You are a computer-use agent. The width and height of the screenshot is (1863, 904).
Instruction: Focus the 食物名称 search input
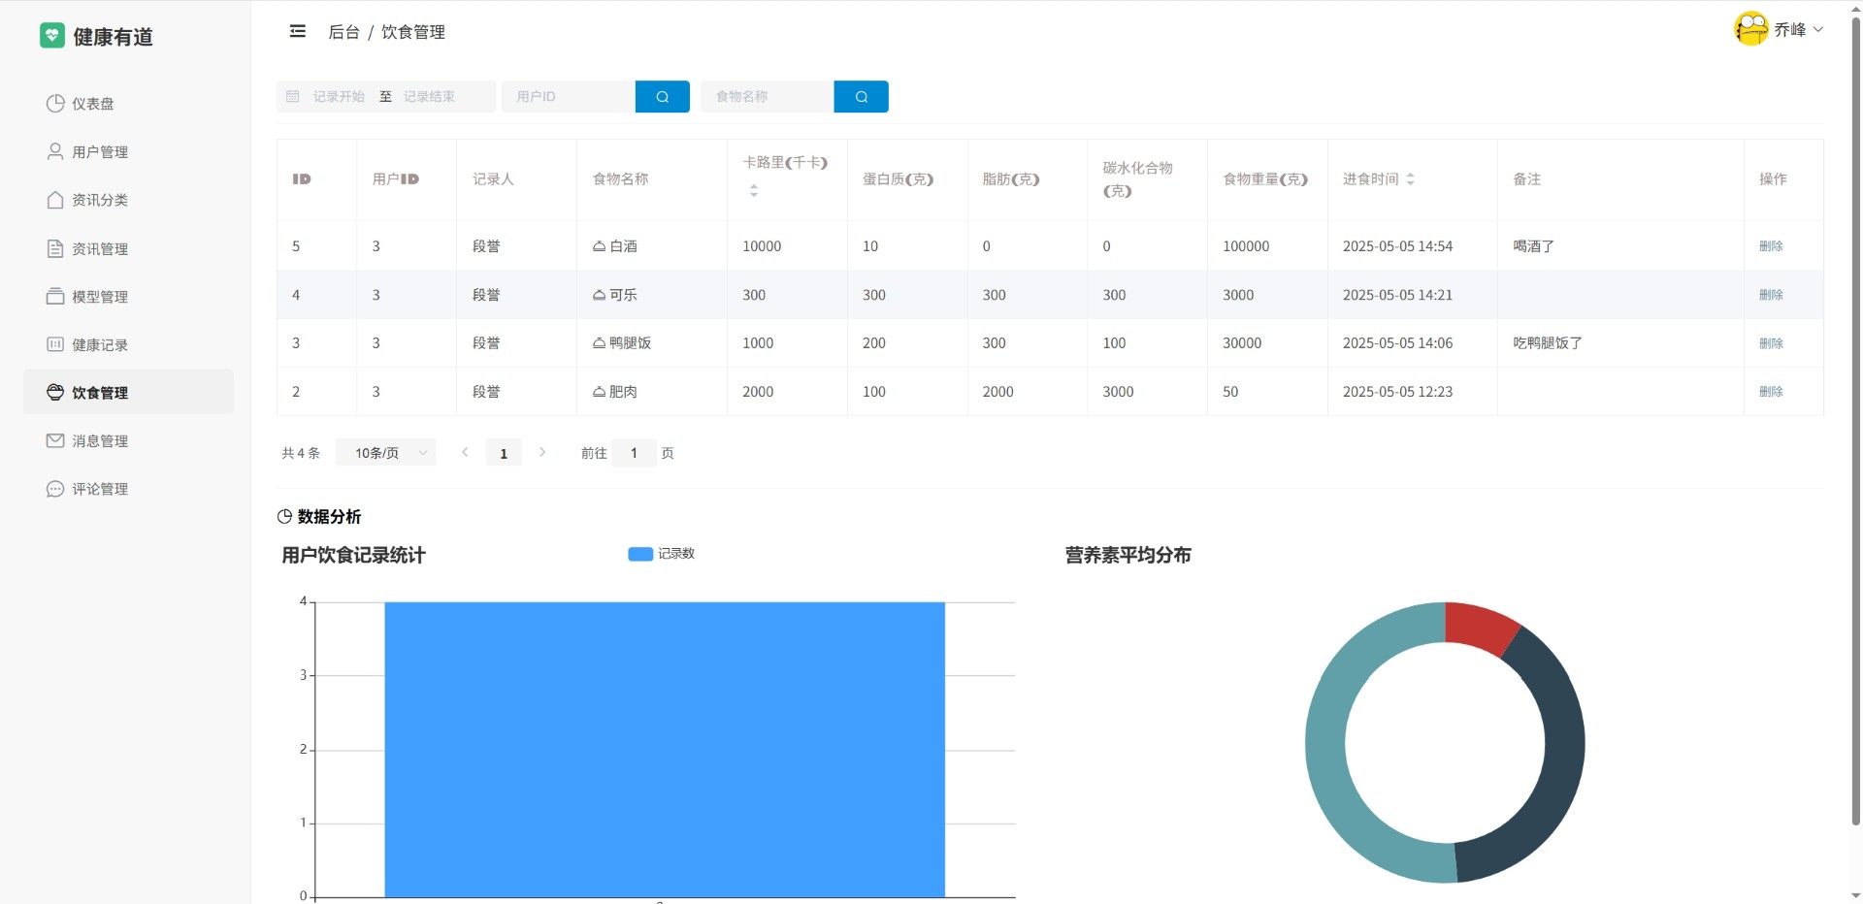point(767,97)
